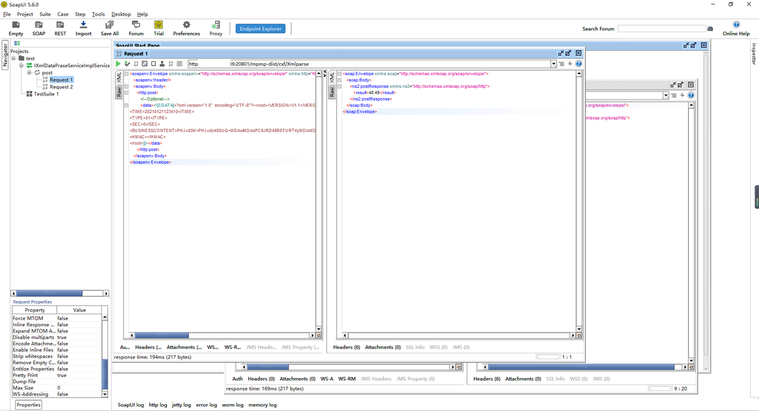The height and width of the screenshot is (411, 759).
Task: Open the jetty log tab
Action: pos(182,405)
